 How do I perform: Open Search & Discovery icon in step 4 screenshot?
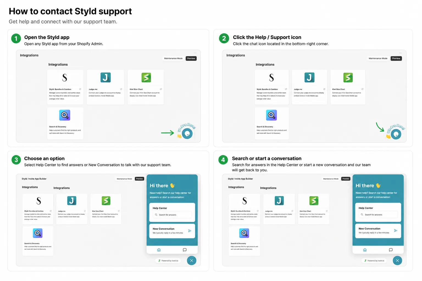tap(244, 233)
